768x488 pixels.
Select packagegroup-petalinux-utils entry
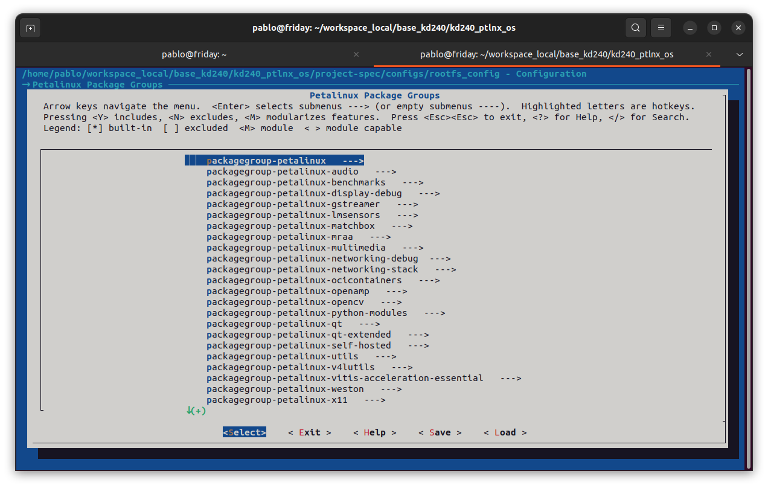point(301,356)
